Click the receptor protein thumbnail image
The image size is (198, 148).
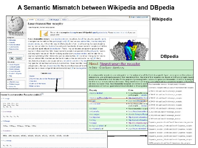point(129,50)
